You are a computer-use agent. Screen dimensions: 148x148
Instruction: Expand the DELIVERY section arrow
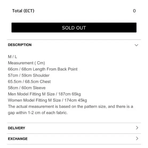click(x=137, y=128)
